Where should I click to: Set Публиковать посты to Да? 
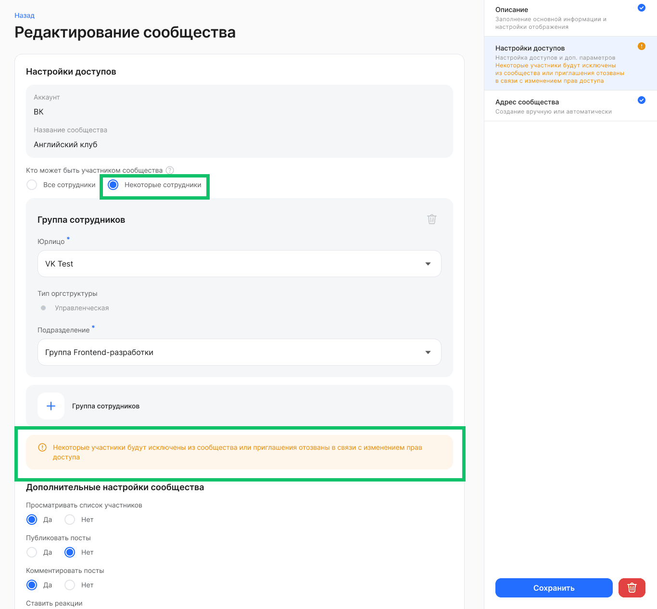pos(32,552)
